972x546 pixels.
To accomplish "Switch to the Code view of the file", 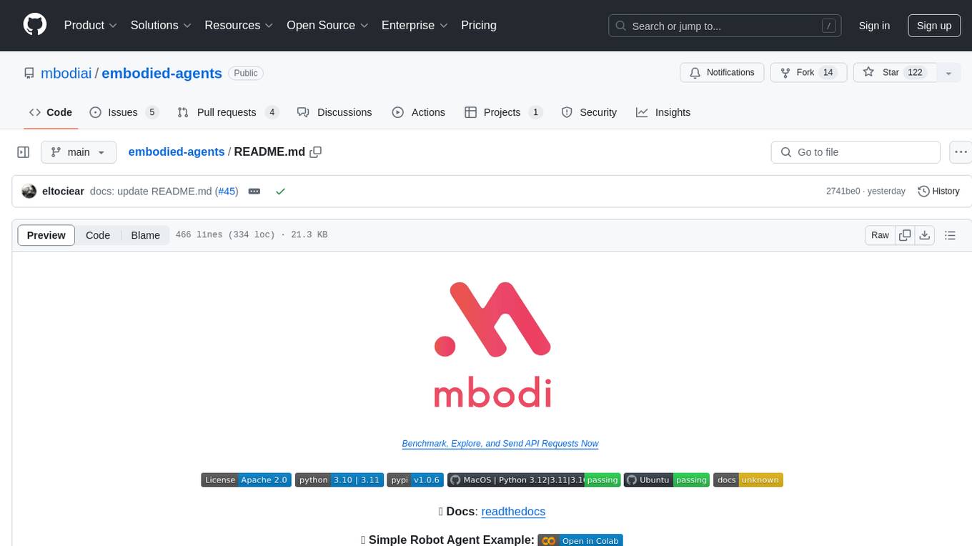I will pos(98,235).
